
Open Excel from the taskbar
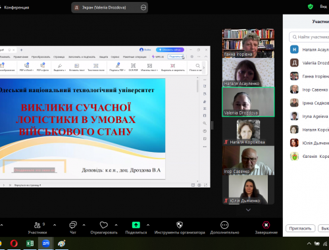(30, 243)
